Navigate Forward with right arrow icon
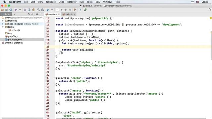This screenshot has width=212, height=119. pos(52,10)
